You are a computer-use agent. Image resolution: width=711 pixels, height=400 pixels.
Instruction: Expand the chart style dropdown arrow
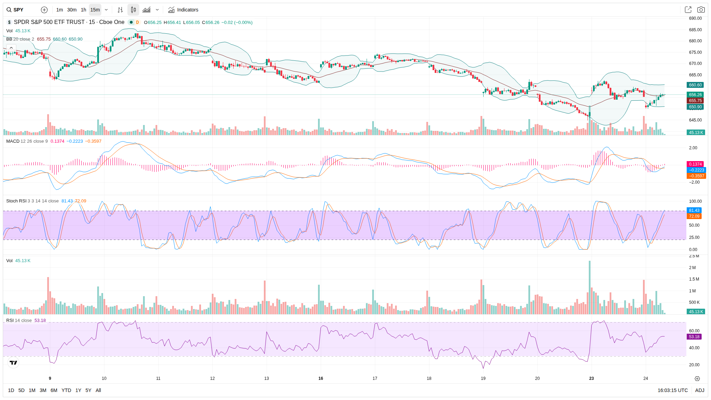coord(157,10)
